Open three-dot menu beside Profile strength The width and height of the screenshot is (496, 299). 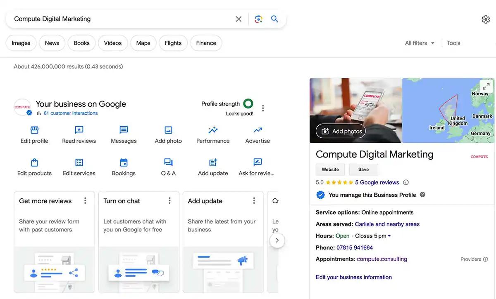(x=263, y=108)
